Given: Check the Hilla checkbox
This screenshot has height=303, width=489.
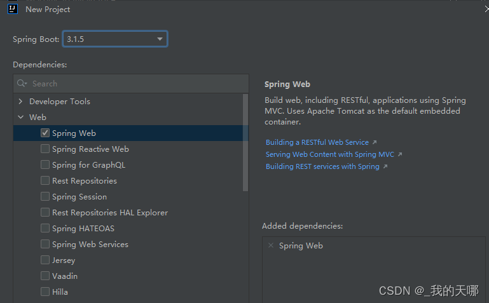Looking at the screenshot, I should pyautogui.click(x=45, y=292).
